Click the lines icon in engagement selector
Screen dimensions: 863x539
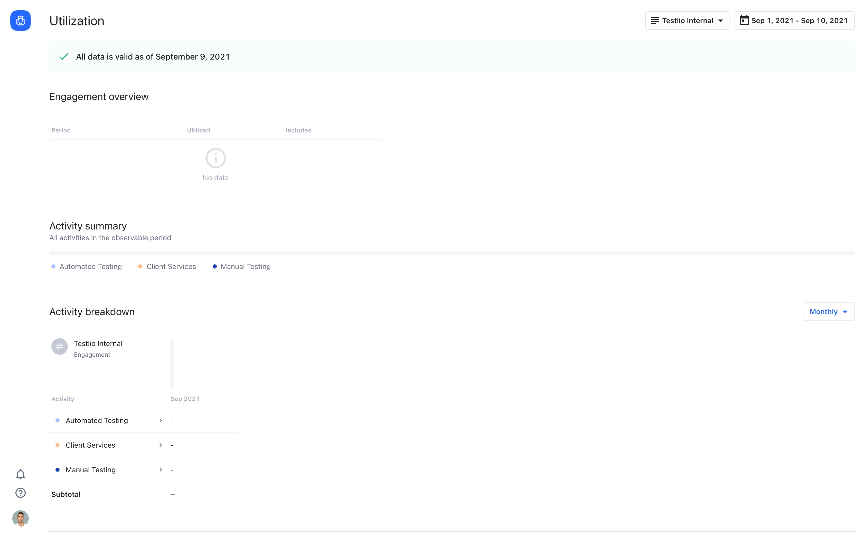655,21
